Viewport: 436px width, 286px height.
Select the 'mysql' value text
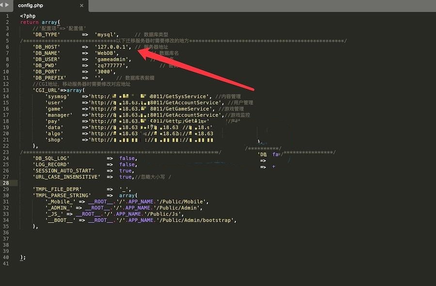point(106,34)
